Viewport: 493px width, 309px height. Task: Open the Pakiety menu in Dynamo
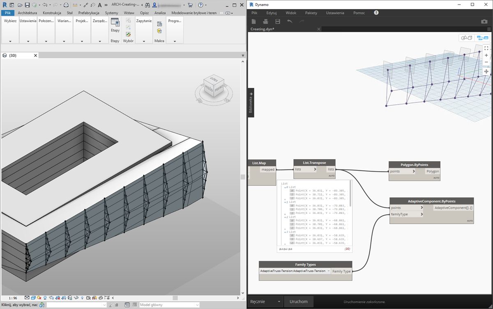click(x=311, y=13)
